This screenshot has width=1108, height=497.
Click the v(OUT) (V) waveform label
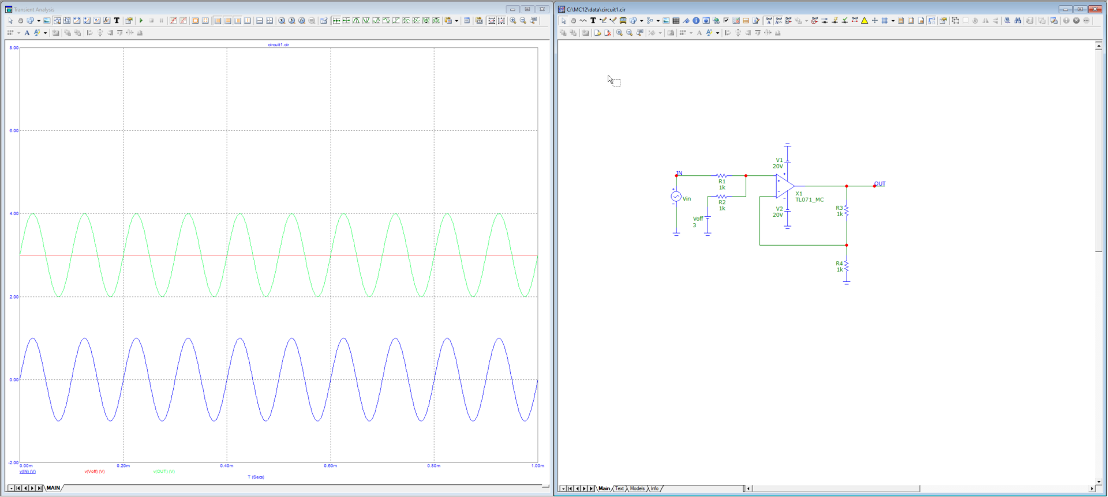164,472
